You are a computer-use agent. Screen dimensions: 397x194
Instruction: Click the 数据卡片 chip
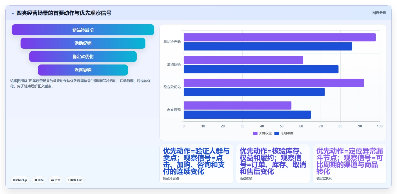click(x=75, y=180)
